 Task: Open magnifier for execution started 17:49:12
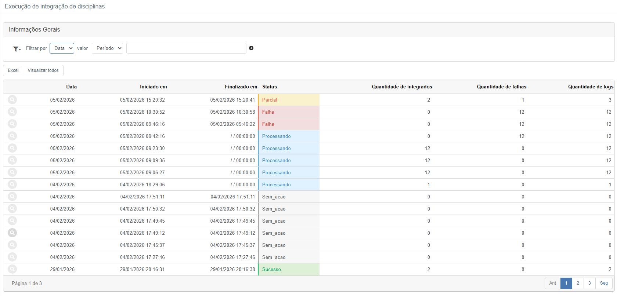[12, 233]
